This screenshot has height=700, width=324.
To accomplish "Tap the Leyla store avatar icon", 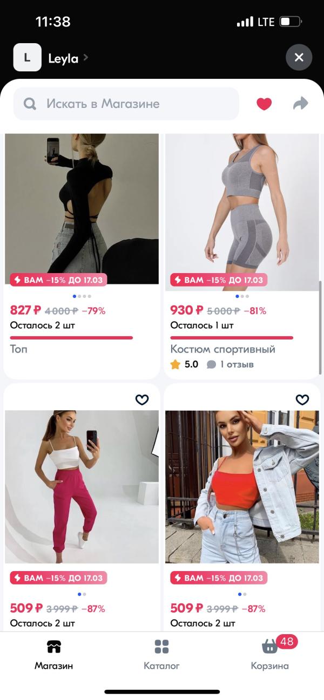I will [x=27, y=57].
